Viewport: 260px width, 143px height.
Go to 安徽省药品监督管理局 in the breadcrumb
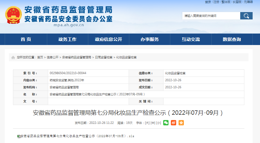[x=77, y=57]
